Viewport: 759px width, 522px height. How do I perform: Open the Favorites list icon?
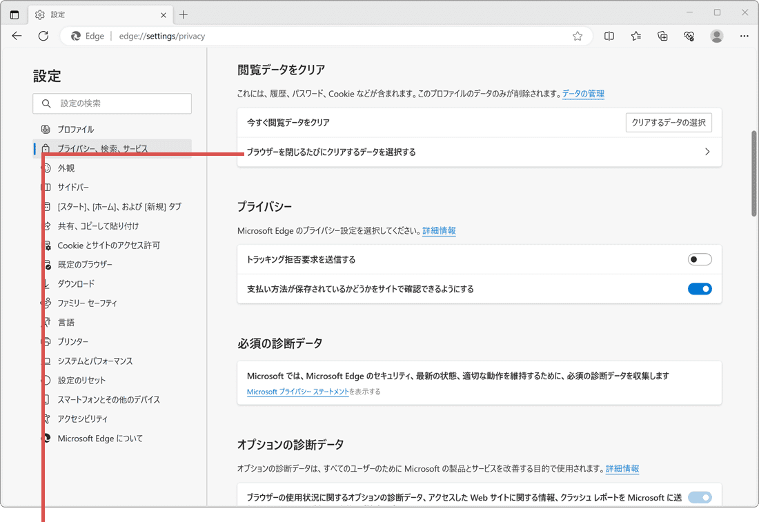click(x=635, y=36)
